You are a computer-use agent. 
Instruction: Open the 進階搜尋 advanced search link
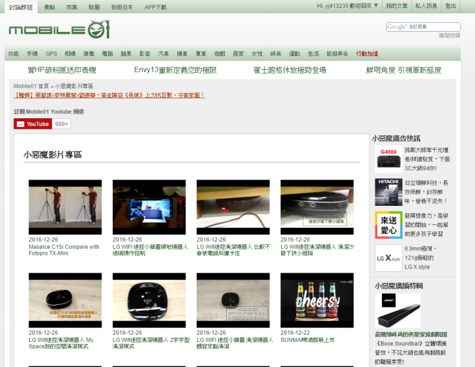449,36
